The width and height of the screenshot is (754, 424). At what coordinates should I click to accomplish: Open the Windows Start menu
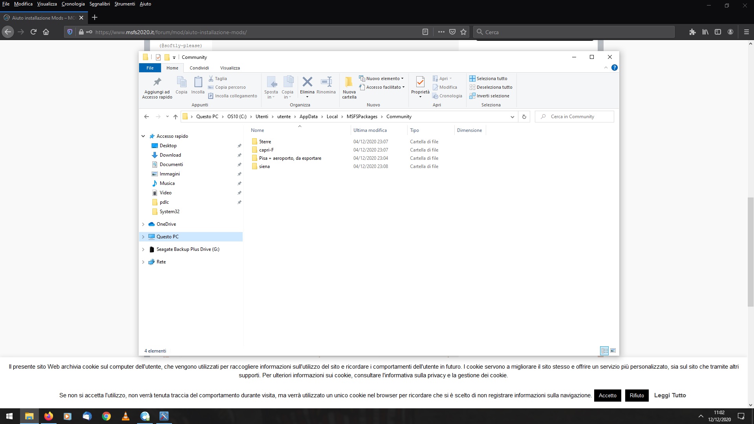[x=9, y=416]
